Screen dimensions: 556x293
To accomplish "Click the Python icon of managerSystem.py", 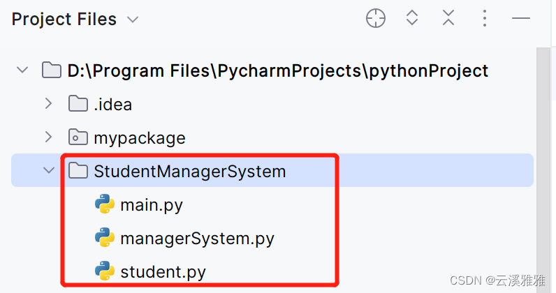I will point(104,239).
